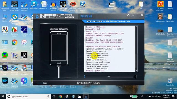Open InfinityBox Shell desktop icon
The height and width of the screenshot is (99, 177).
[x=24, y=32]
